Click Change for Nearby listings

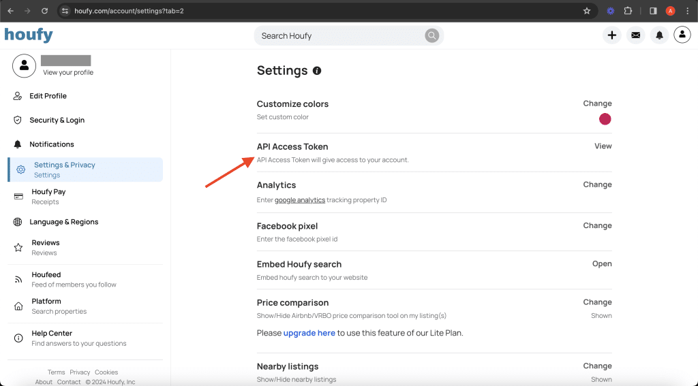pyautogui.click(x=597, y=366)
